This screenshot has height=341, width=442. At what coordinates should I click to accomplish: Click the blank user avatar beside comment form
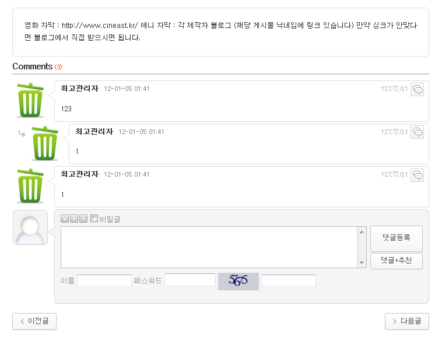coord(30,227)
